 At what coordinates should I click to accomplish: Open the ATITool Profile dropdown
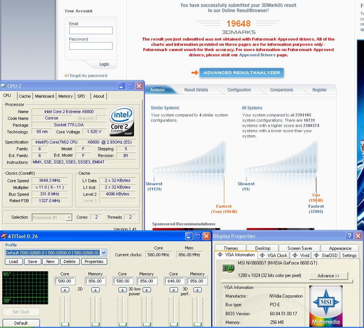click(x=104, y=253)
